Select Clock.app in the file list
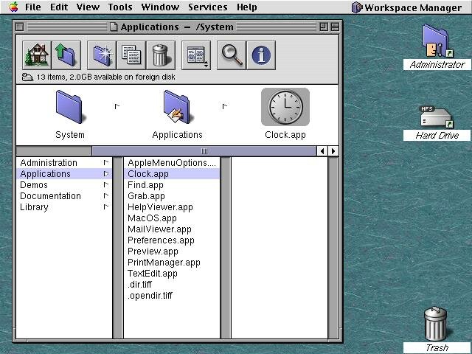This screenshot has width=472, height=354. click(x=172, y=174)
